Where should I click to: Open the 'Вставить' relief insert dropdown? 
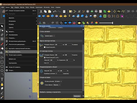point(58,81)
